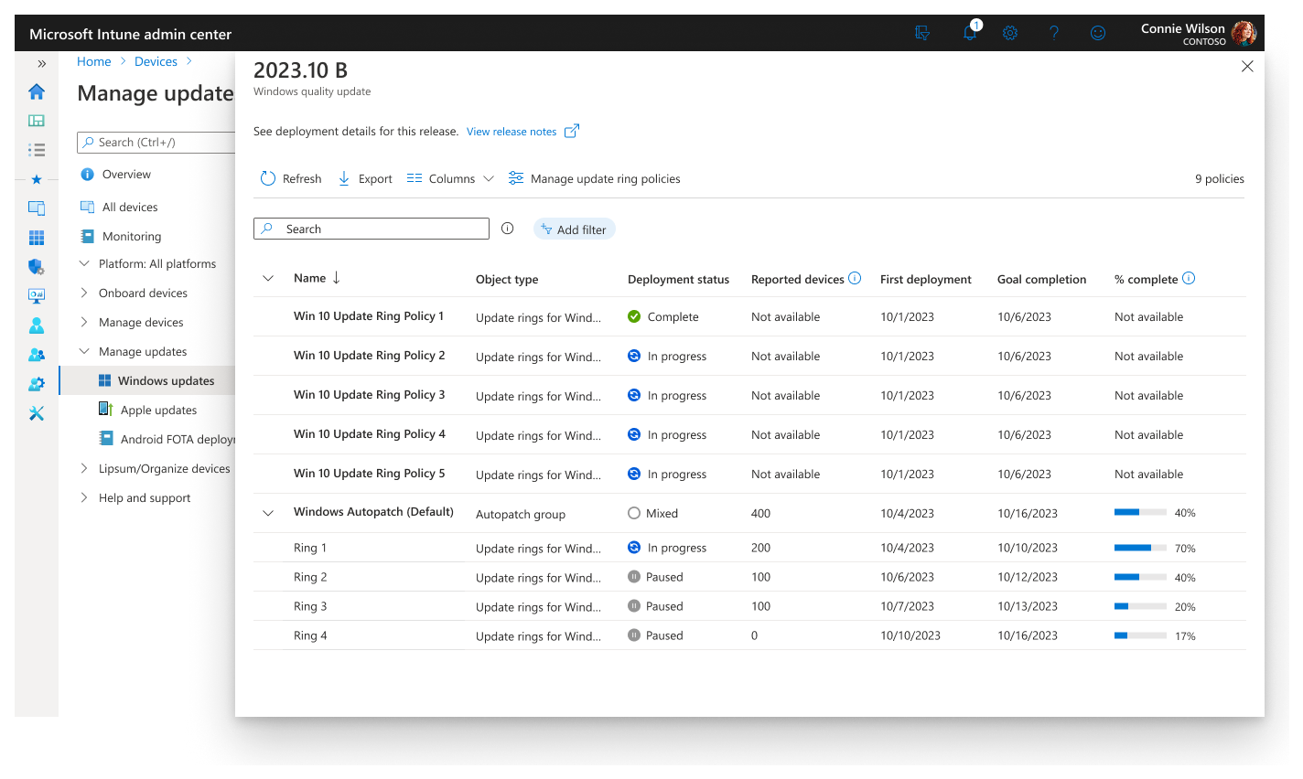The image size is (1303, 779).
Task: Open the Endpoint security shield icon
Action: tap(37, 267)
